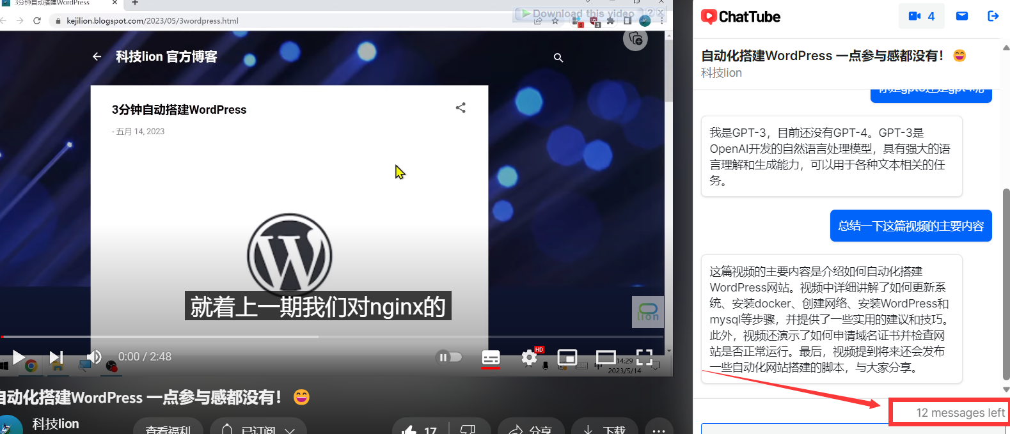Click the Chrome icon in recorded taskbar
Viewport: 1010px width, 434px height.
(31, 366)
